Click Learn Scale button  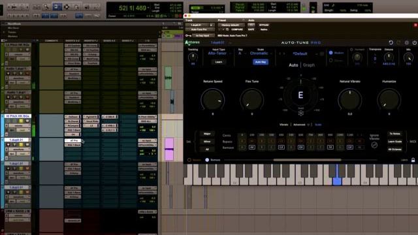point(394,142)
